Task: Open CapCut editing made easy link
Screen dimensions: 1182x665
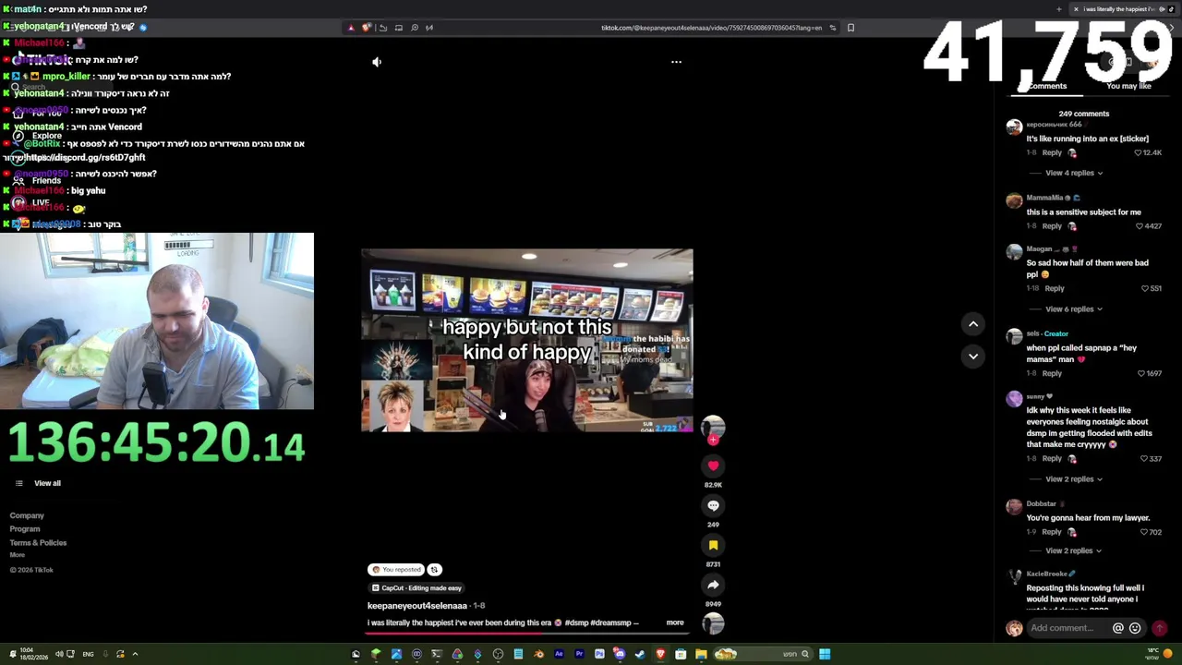Action: click(416, 587)
